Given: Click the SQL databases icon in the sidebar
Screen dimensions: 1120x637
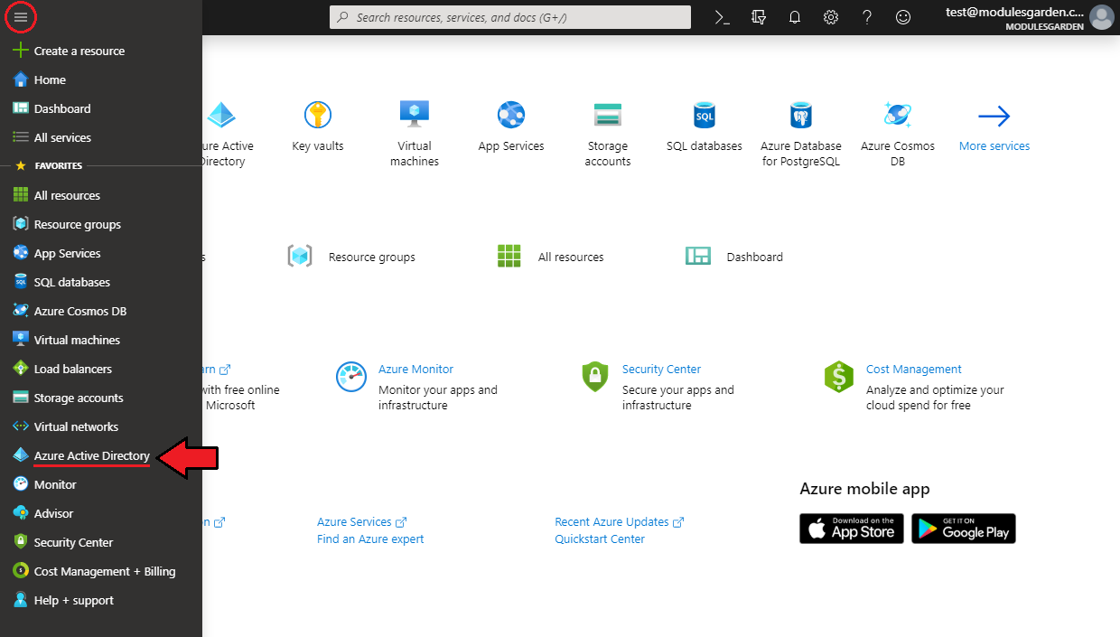Looking at the screenshot, I should (21, 282).
